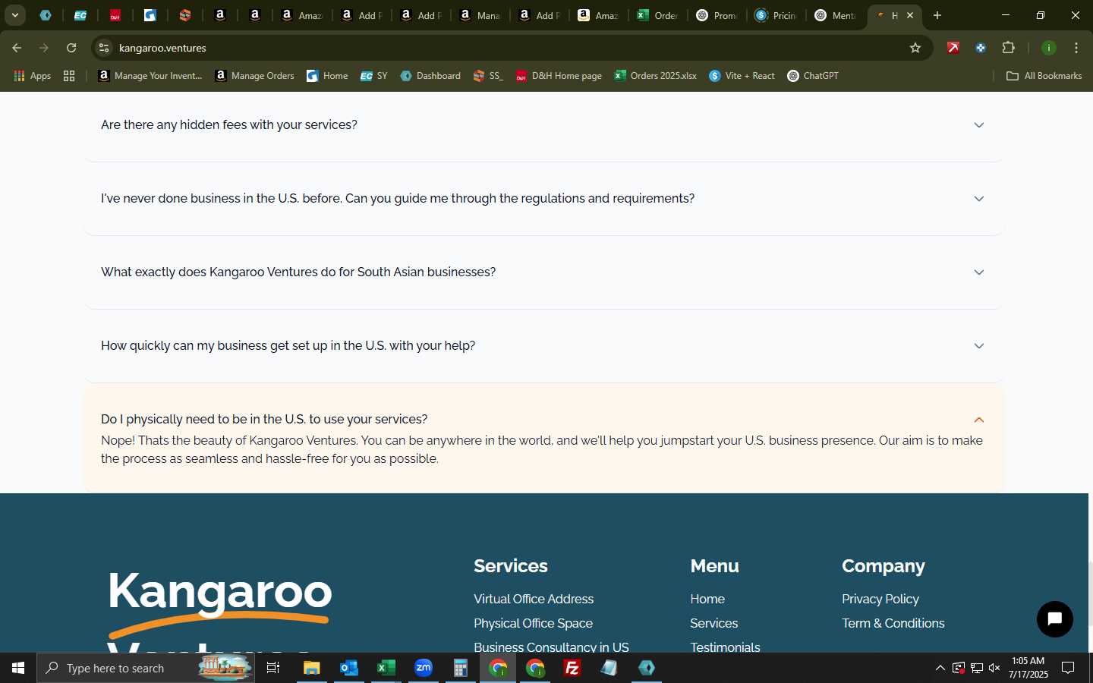Open Privacy Policy link
This screenshot has width=1093, height=683.
[880, 599]
